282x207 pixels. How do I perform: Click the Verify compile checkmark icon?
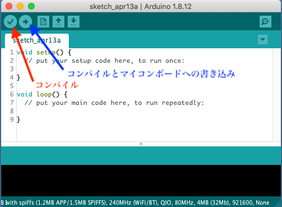10,22
